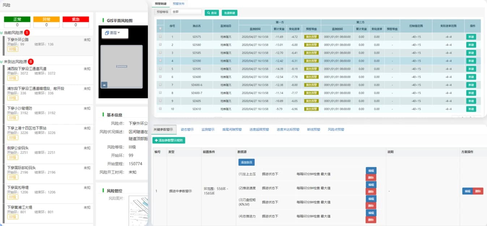This screenshot has height=226, width=487.
Task: Collapse the 当前风险源 section chevron
Action: coord(2,33)
